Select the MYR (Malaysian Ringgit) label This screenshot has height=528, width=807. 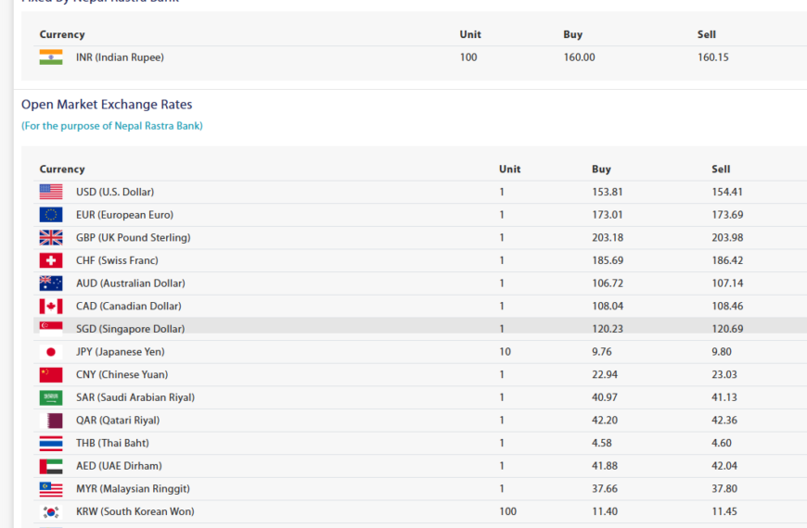[133, 489]
